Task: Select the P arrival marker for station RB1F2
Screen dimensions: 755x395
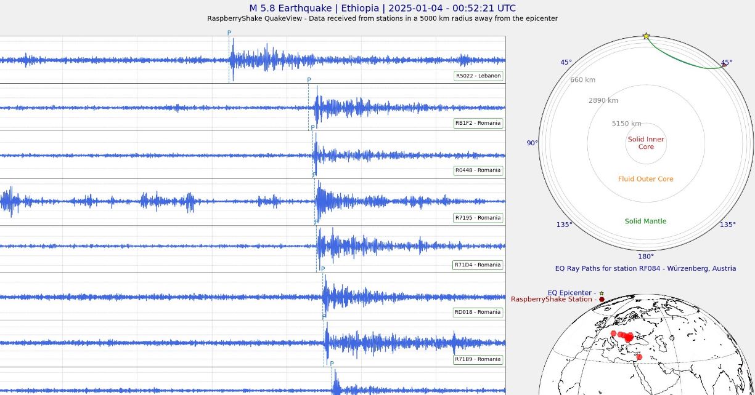Action: click(x=309, y=81)
